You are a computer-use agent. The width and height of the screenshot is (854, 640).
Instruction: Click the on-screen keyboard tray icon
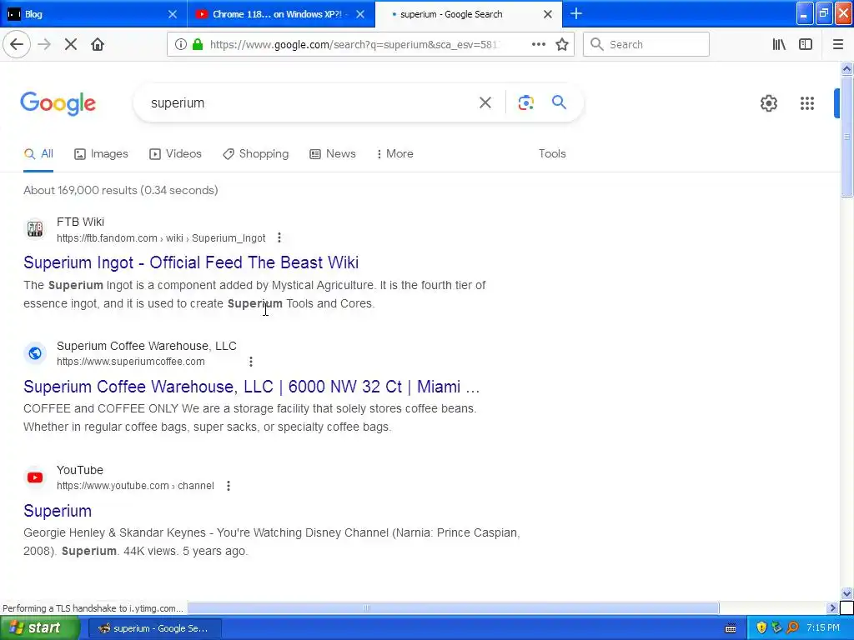coord(731,628)
